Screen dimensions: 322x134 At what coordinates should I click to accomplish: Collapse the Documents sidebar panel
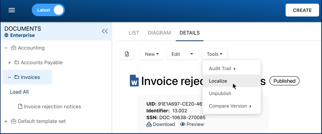[105, 31]
